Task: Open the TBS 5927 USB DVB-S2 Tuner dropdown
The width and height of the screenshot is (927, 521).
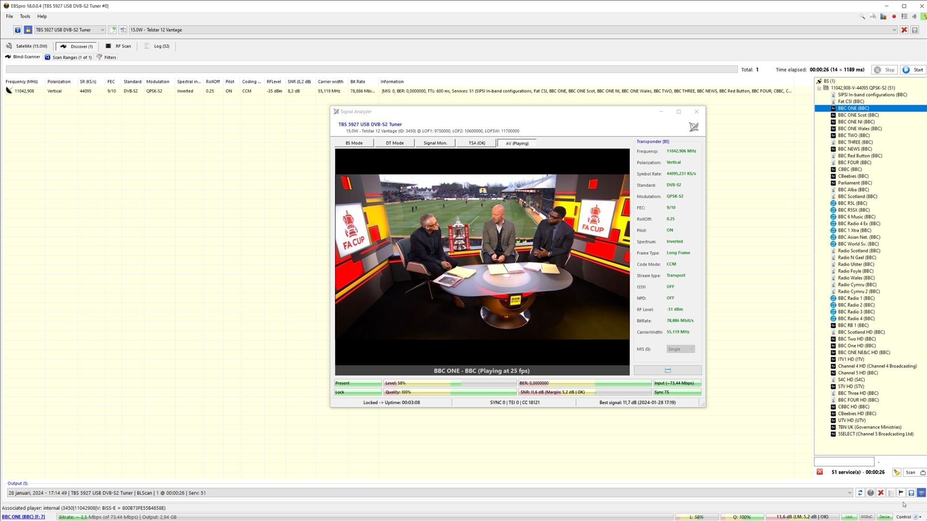Action: point(70,30)
